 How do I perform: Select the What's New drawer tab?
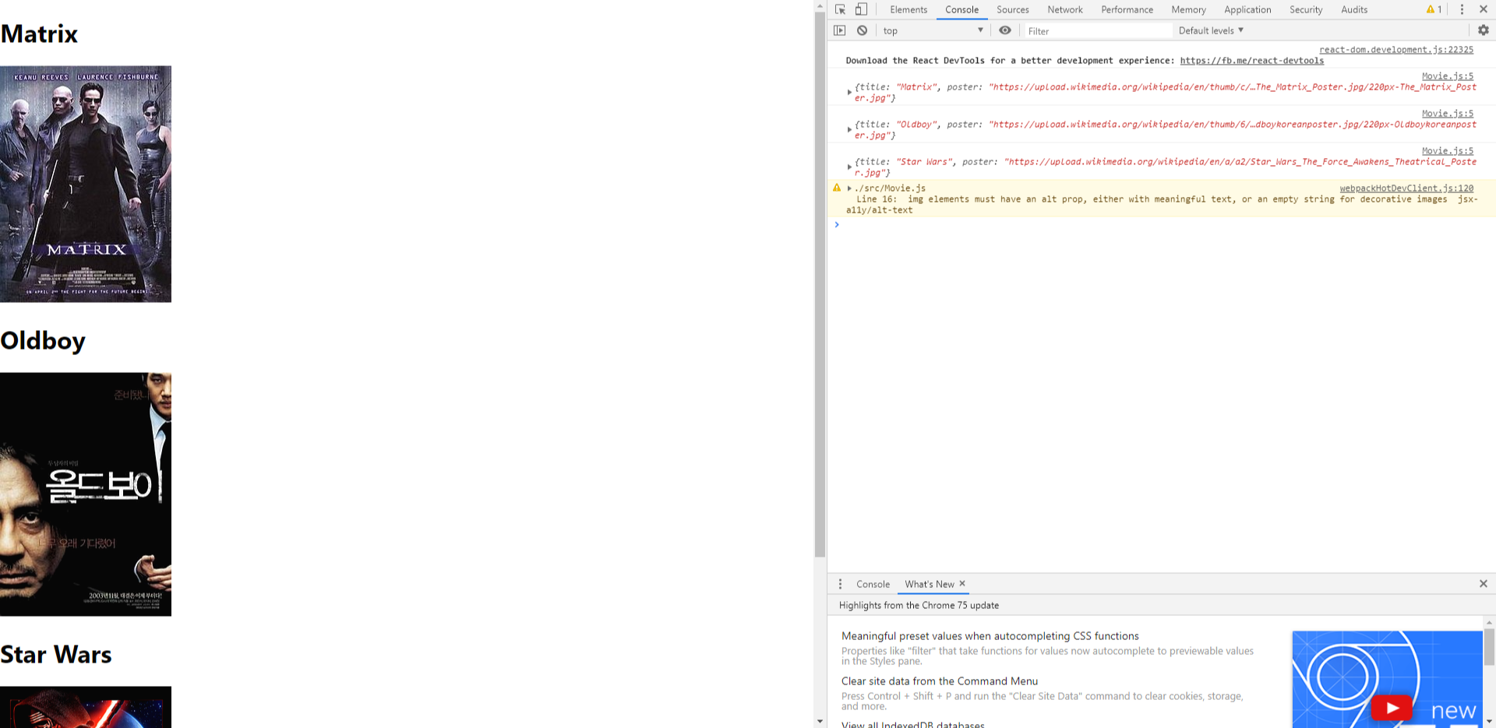pos(930,584)
